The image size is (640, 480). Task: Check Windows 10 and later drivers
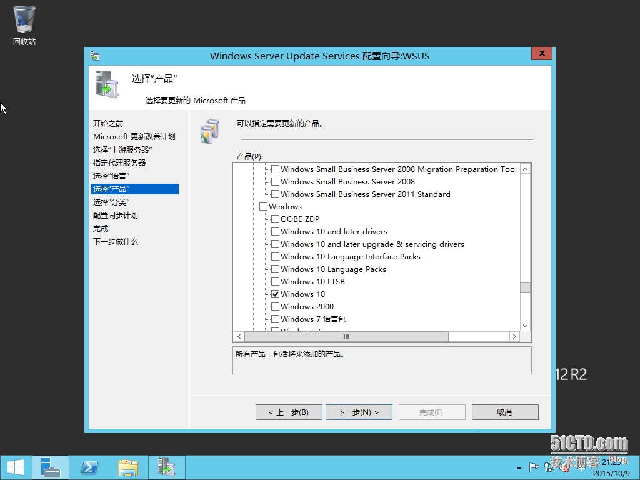(x=275, y=232)
